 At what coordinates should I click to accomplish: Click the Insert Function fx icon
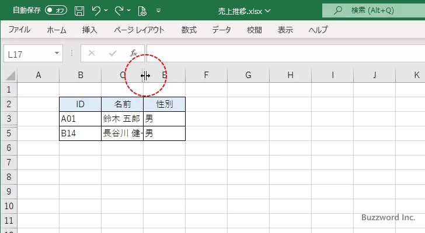click(134, 52)
